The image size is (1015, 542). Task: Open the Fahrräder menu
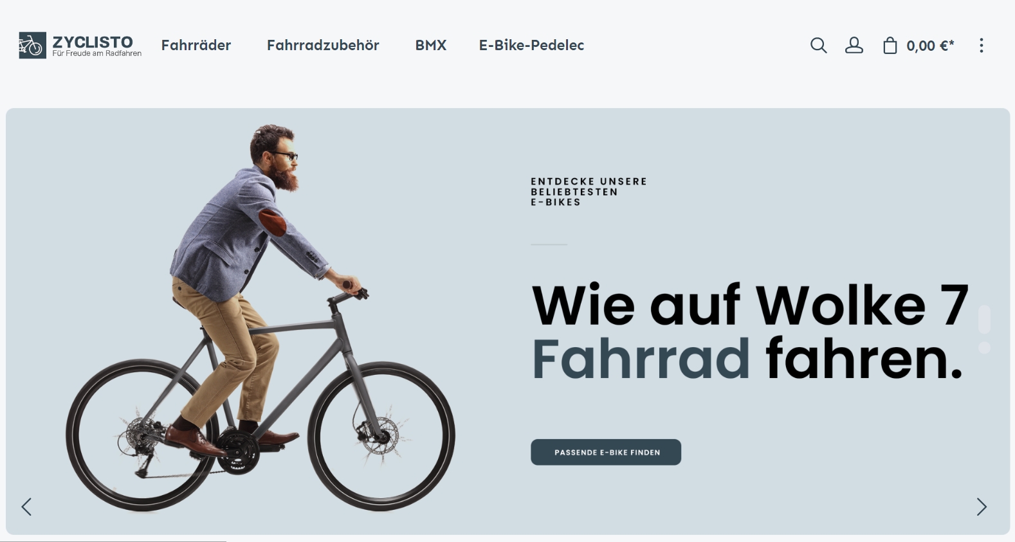196,45
